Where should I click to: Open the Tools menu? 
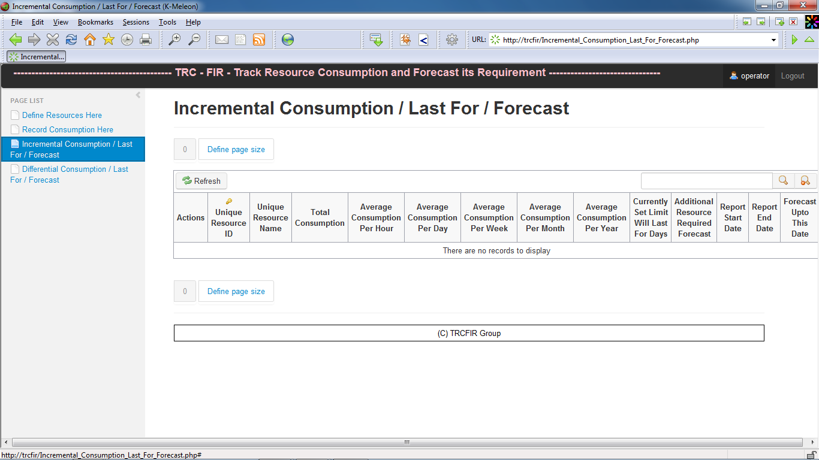[167, 22]
